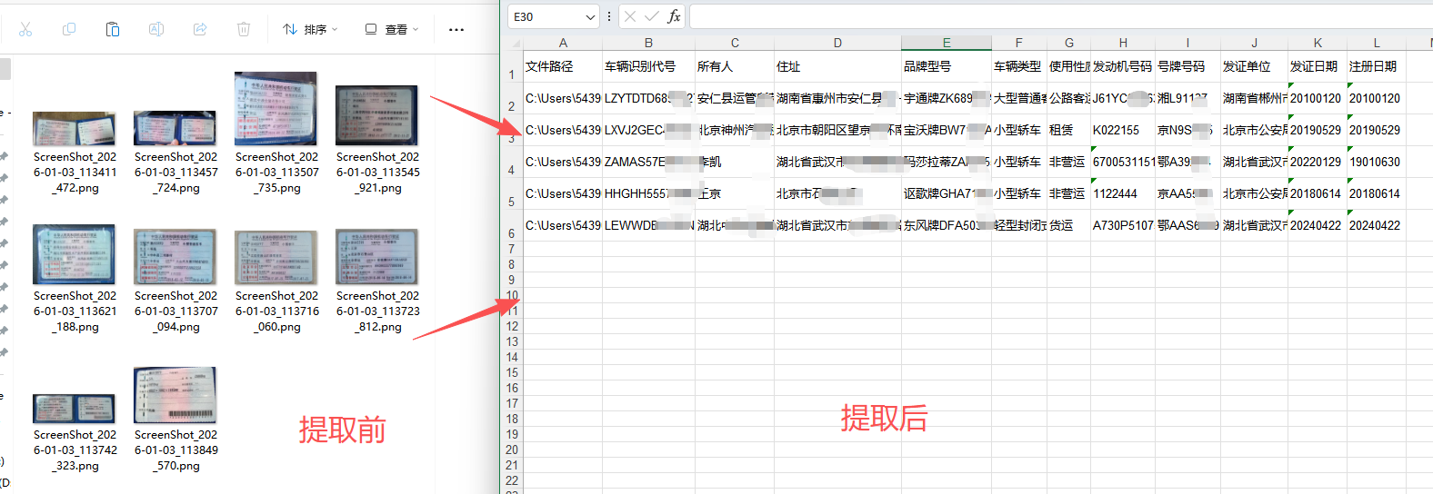Click cell with header 发动机号码

[x=1123, y=66]
